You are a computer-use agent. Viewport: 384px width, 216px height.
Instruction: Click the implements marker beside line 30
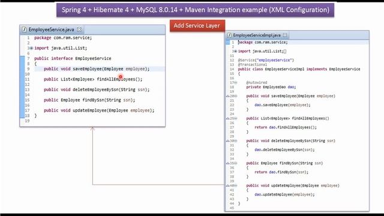(x=227, y=141)
